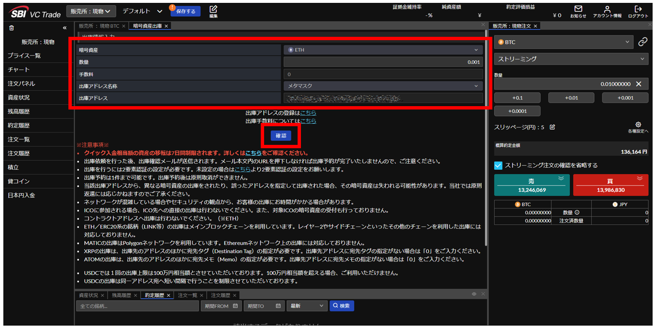The image size is (655, 328).
Task: Close the 残高履歴 bottom tab
Action: click(x=135, y=295)
